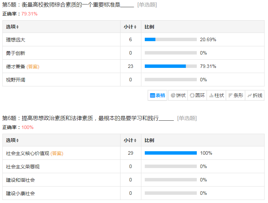Sort question 5 by 选项 column
This screenshot has width=268, height=203.
12,27
